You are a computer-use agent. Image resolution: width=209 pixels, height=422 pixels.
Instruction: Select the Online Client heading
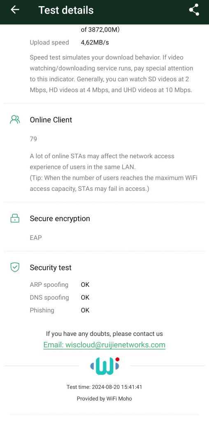(x=51, y=120)
